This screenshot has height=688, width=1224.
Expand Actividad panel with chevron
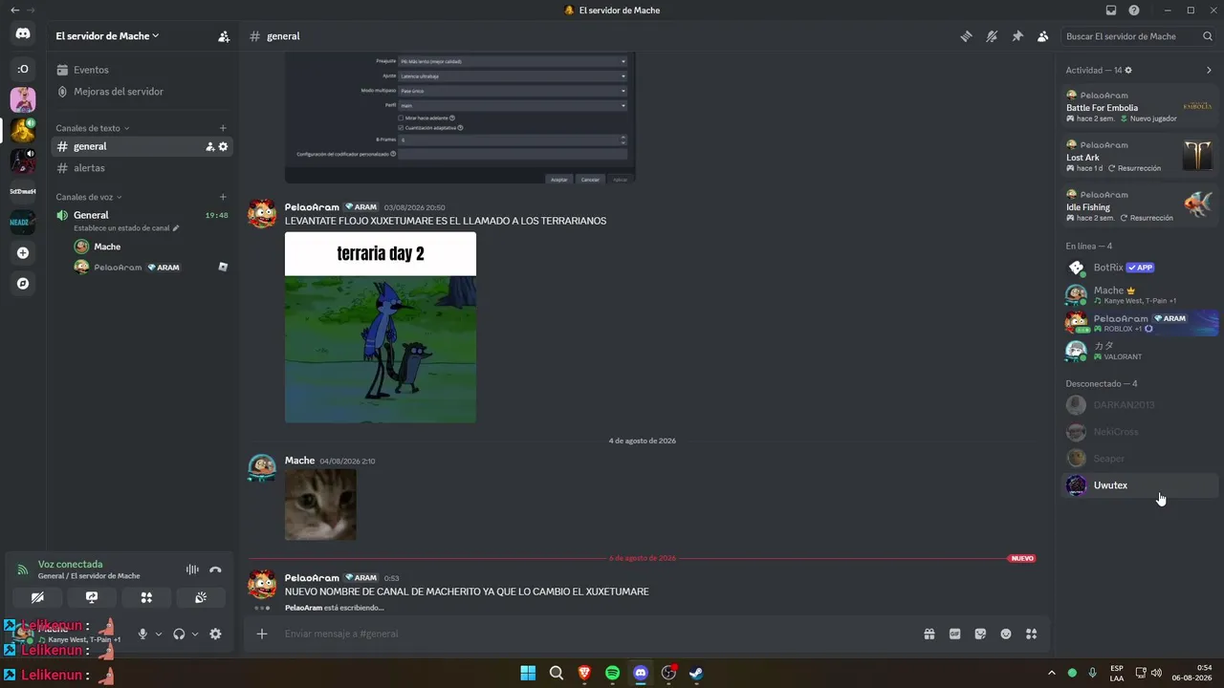click(x=1209, y=70)
